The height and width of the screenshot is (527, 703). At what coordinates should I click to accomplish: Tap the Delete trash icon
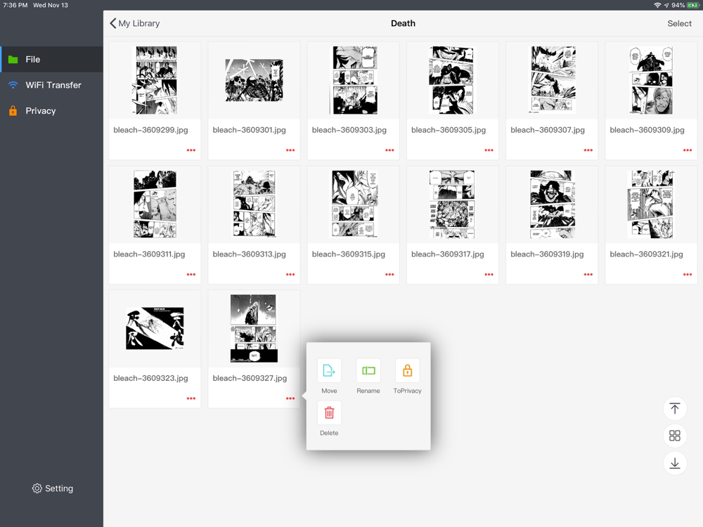[329, 412]
